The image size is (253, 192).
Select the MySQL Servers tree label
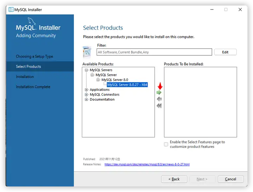(101, 70)
